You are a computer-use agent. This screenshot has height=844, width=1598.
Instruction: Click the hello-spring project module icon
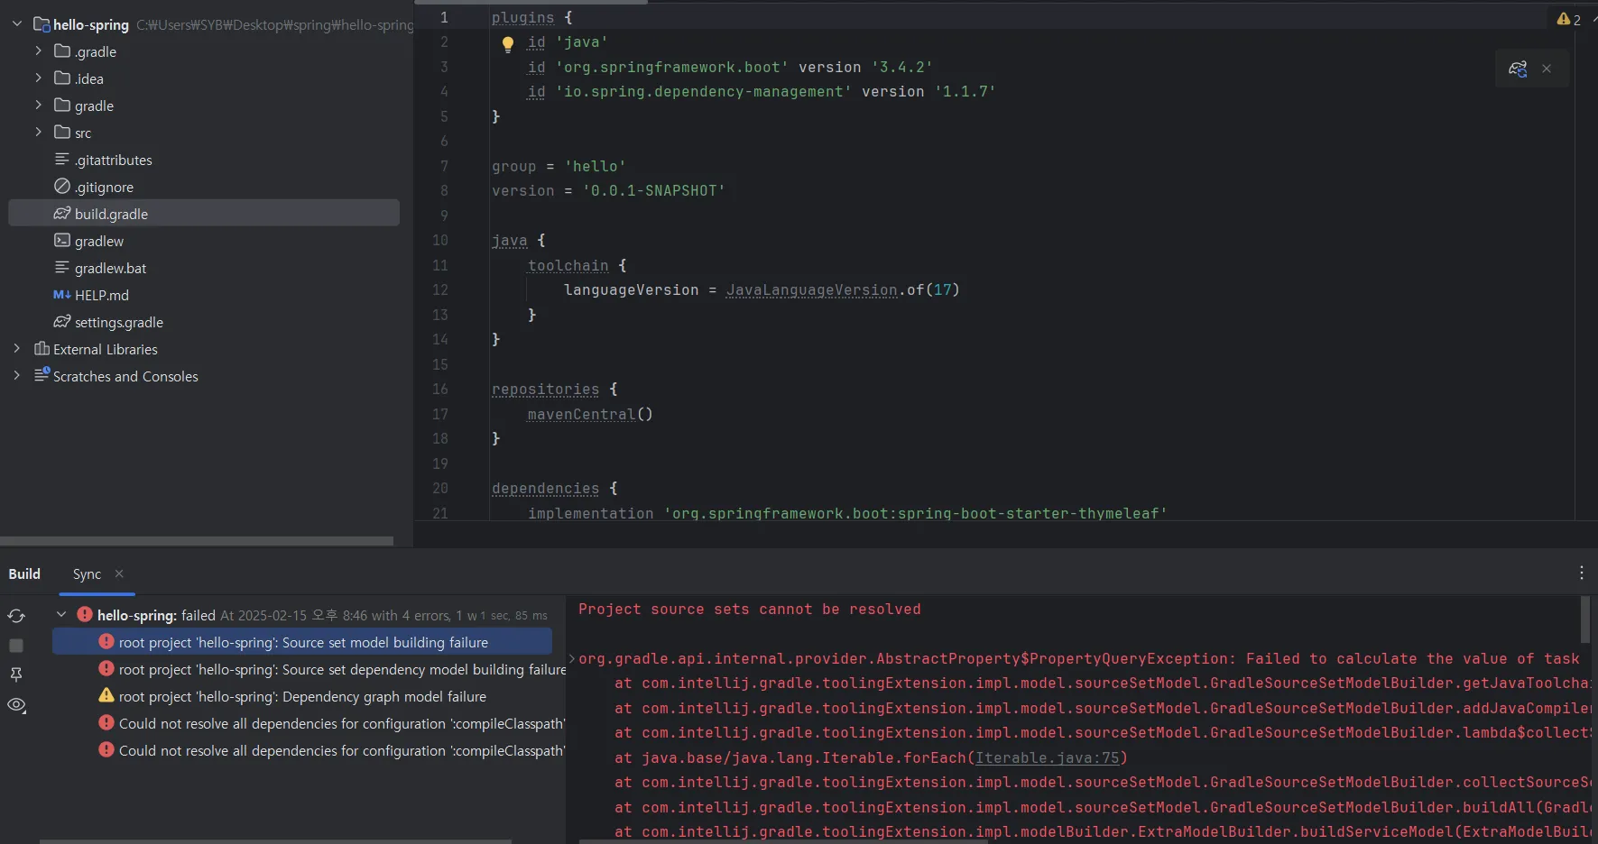(x=42, y=24)
